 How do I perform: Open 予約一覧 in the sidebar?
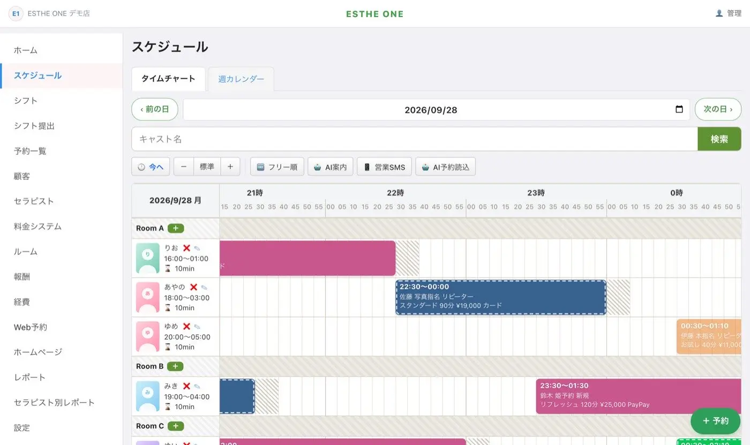[x=62, y=151]
